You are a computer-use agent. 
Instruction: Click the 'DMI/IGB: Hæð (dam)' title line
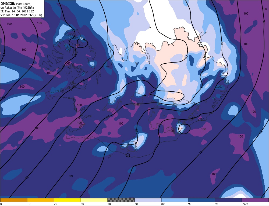[x=16, y=4]
